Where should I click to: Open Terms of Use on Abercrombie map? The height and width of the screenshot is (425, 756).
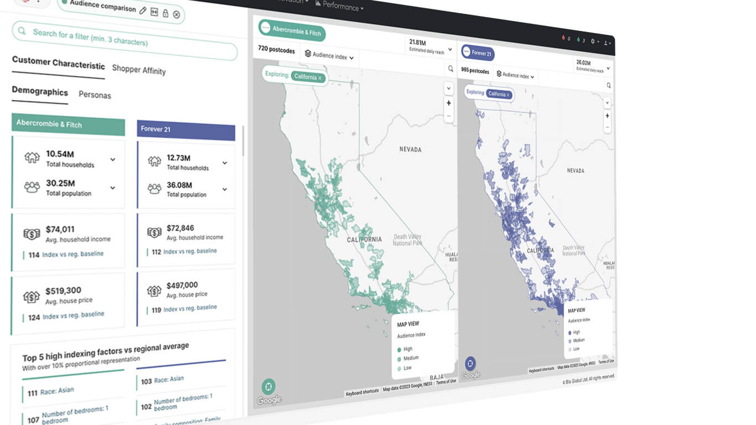click(x=446, y=382)
